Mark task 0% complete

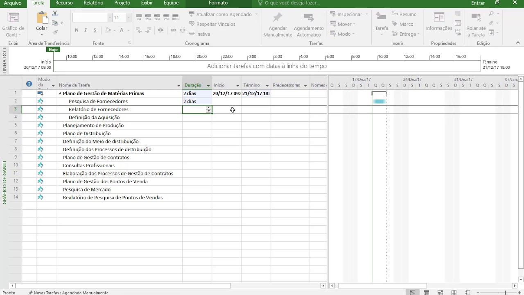pyautogui.click(x=139, y=18)
